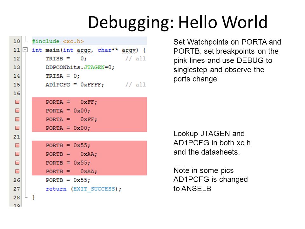Click the 'argc' parameter
Image resolution: width=305 pixels, height=229 pixels.
[84, 50]
